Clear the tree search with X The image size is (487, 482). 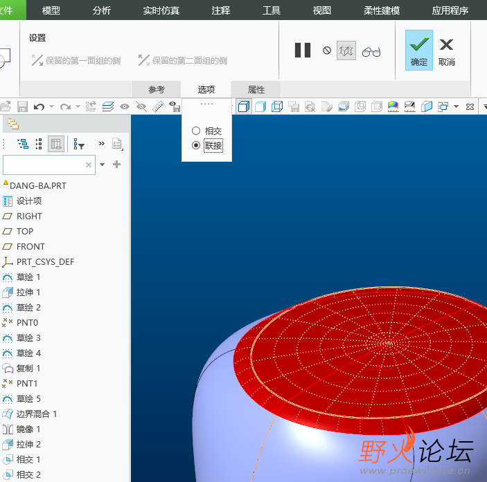89,165
